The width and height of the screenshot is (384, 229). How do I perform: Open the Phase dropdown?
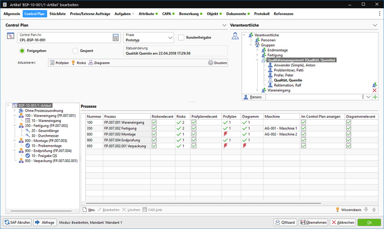[x=170, y=38]
